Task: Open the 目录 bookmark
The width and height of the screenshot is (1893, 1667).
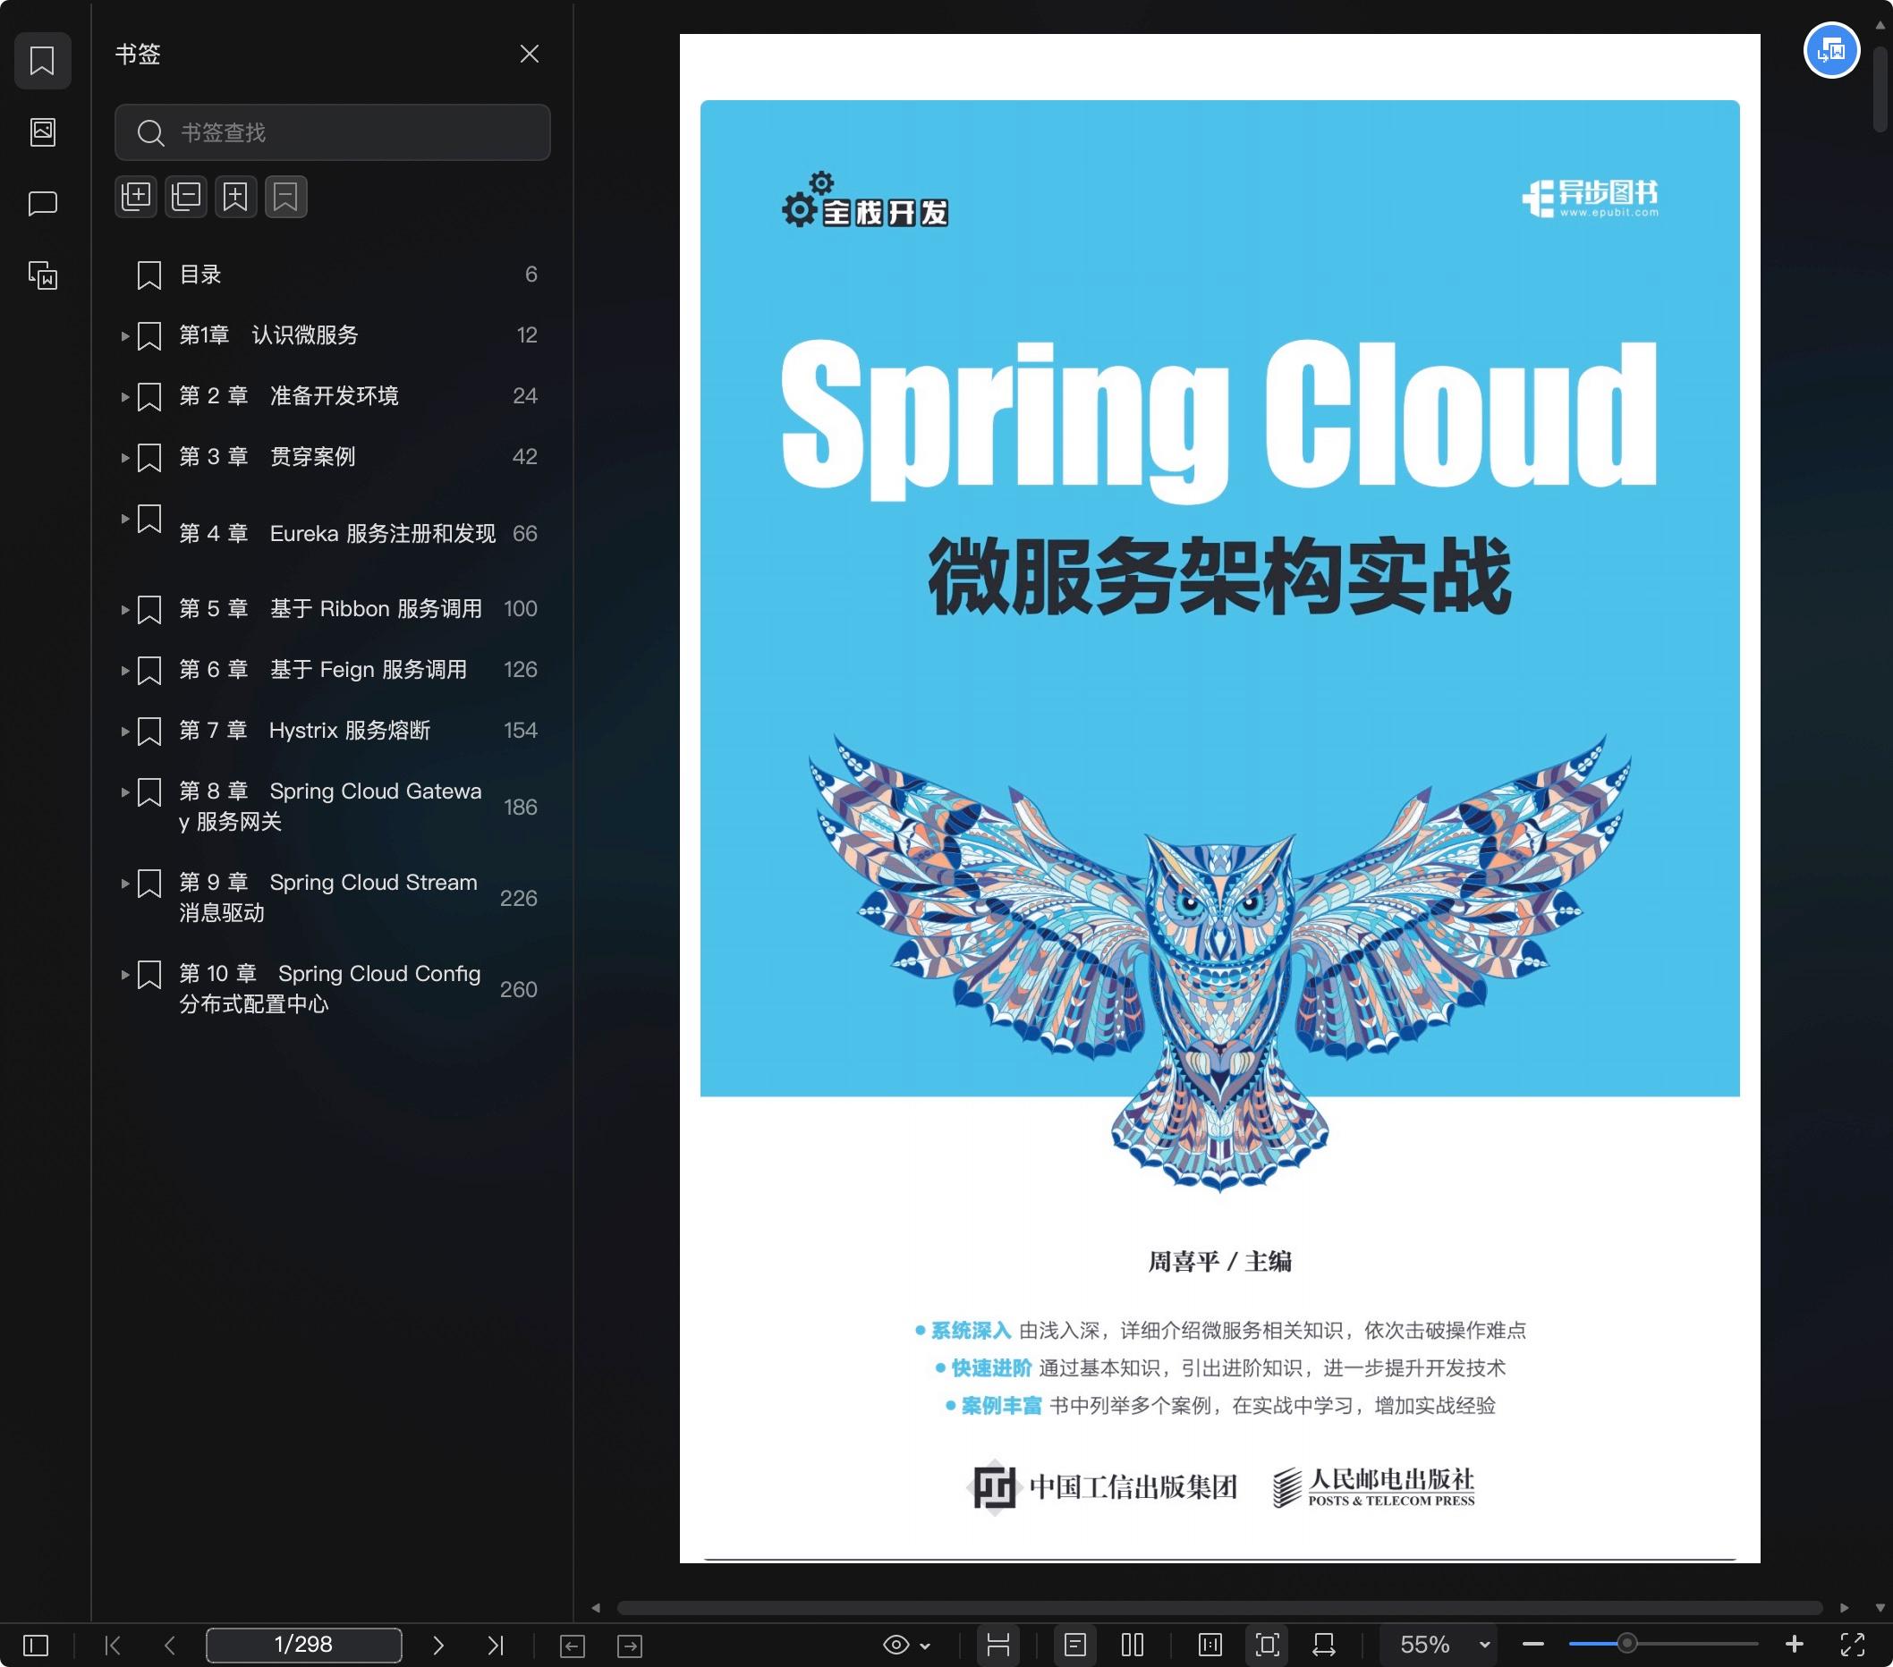Action: [200, 274]
